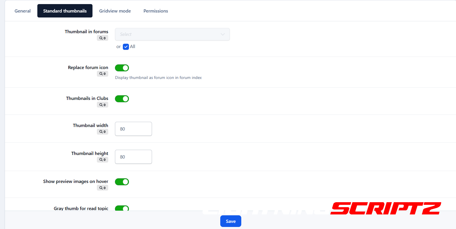This screenshot has width=456, height=229.
Task: Uncheck the All forums checkbox
Action: click(126, 47)
